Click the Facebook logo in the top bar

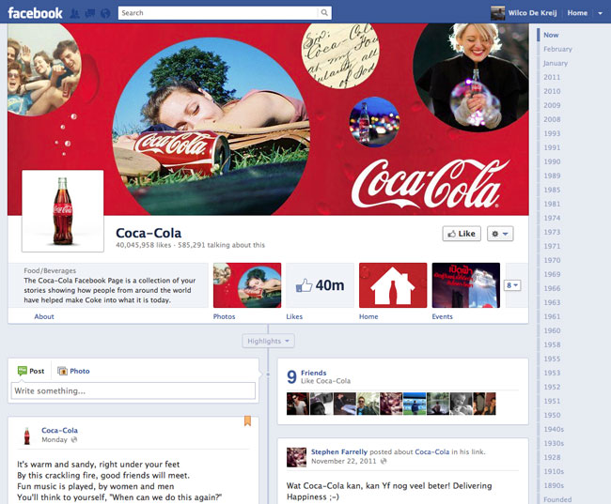coord(36,13)
